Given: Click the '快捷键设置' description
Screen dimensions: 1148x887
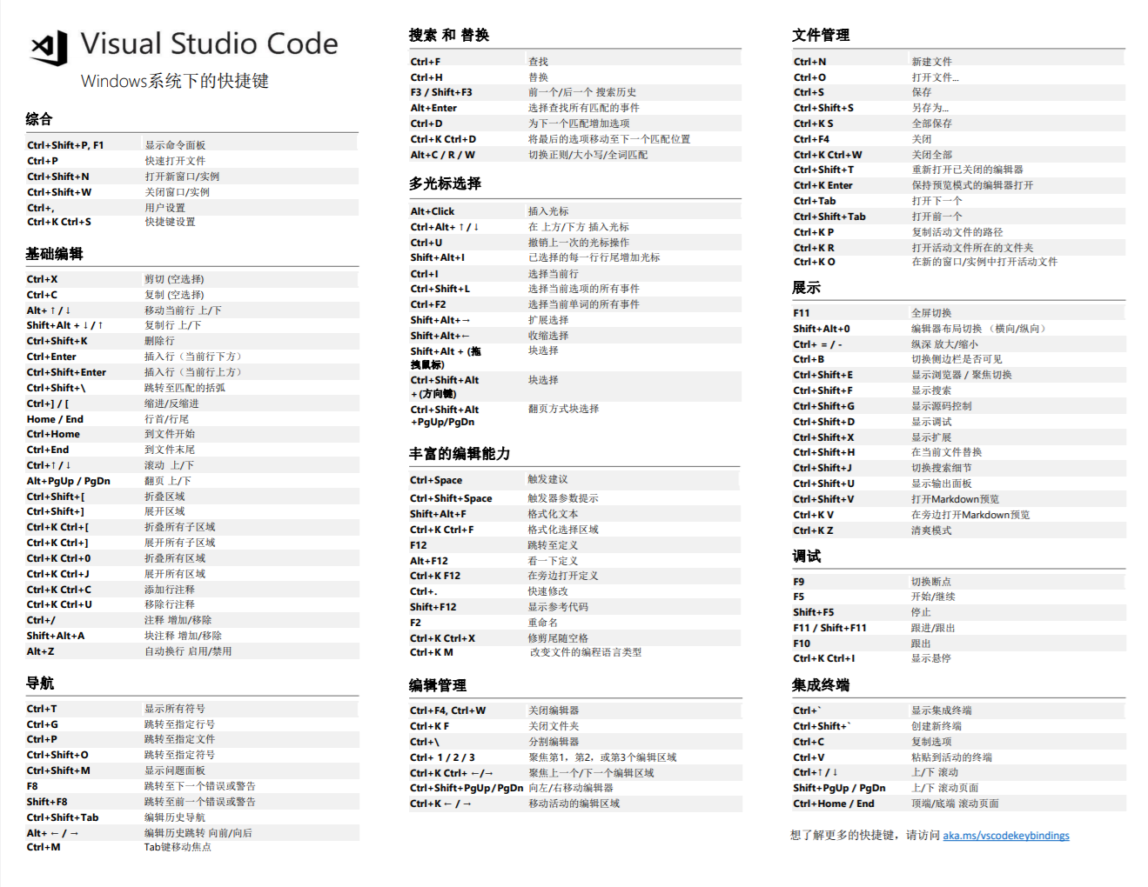Looking at the screenshot, I should pyautogui.click(x=170, y=222).
